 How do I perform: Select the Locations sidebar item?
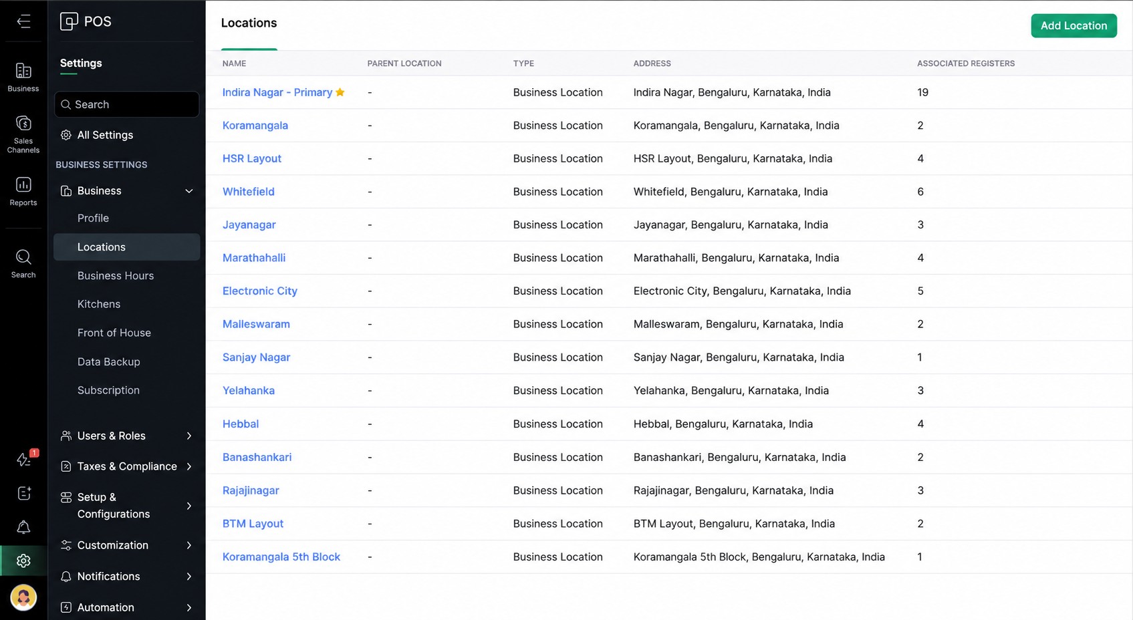click(x=126, y=247)
